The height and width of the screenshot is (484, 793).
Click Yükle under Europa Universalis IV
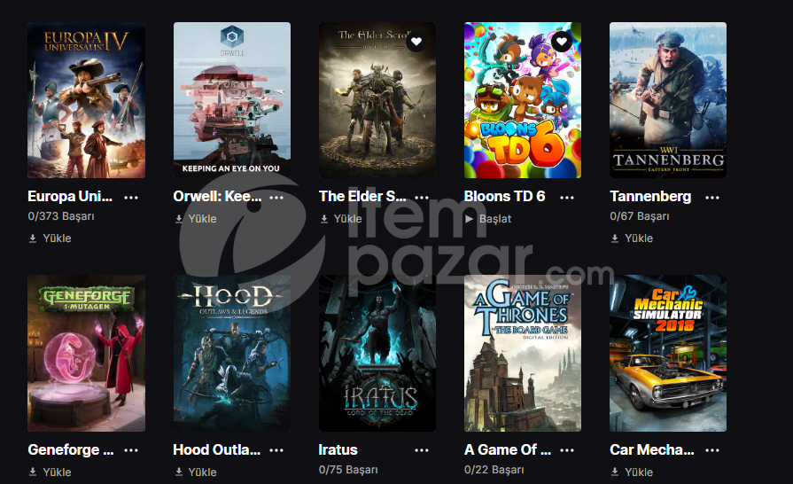click(x=51, y=238)
